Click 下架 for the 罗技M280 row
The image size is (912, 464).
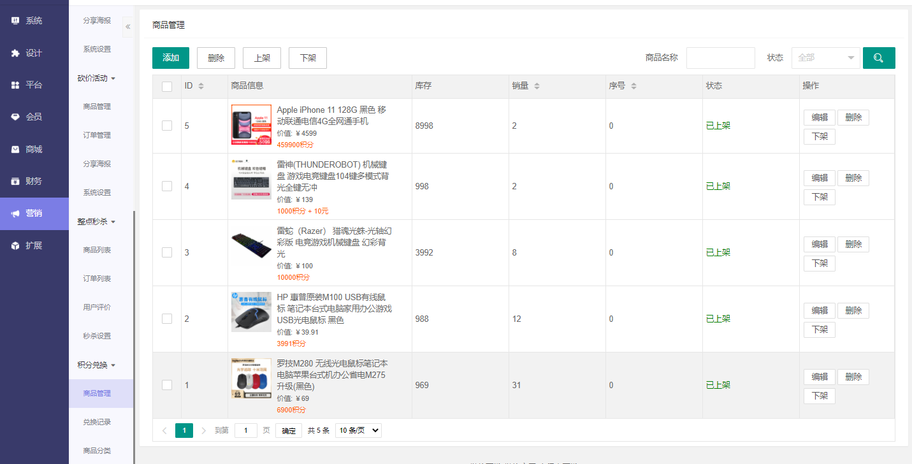pos(820,396)
